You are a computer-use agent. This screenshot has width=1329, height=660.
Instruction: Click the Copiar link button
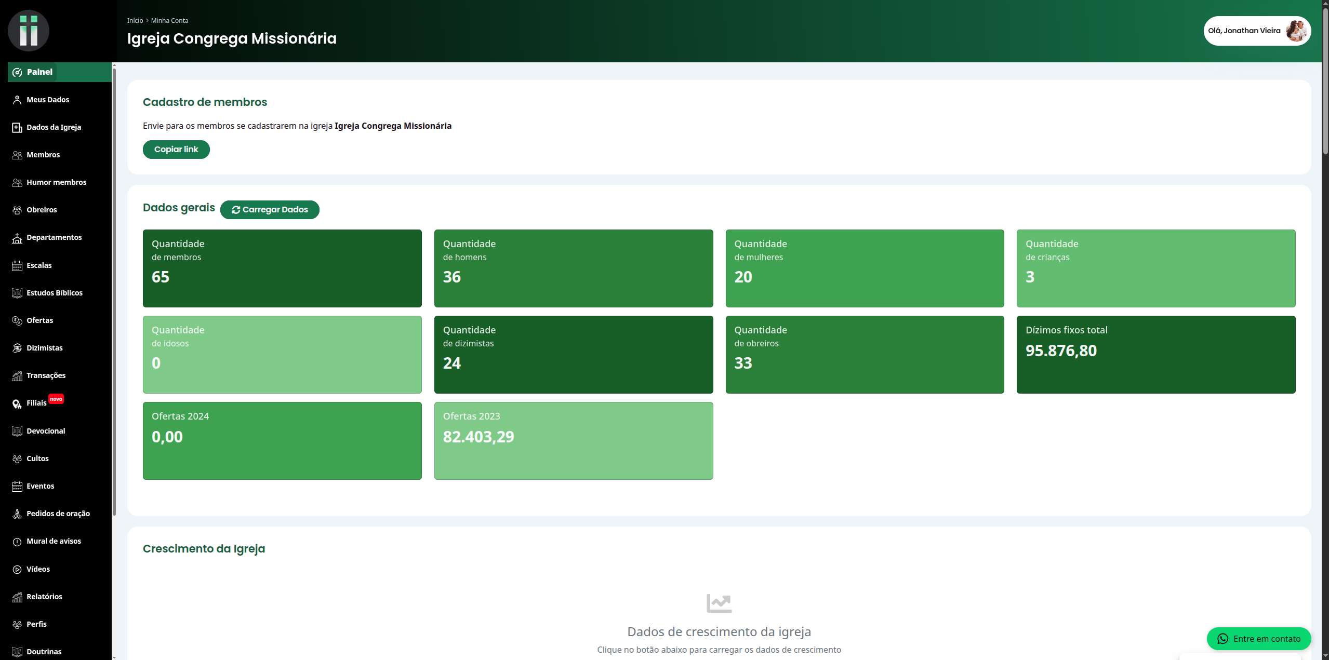tap(176, 150)
